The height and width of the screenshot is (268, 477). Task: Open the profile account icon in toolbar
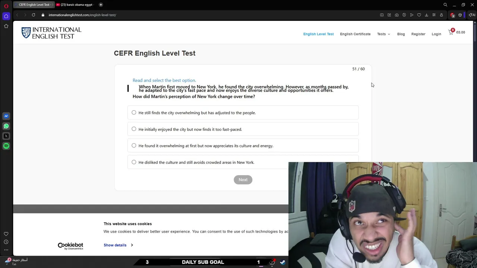(441, 15)
